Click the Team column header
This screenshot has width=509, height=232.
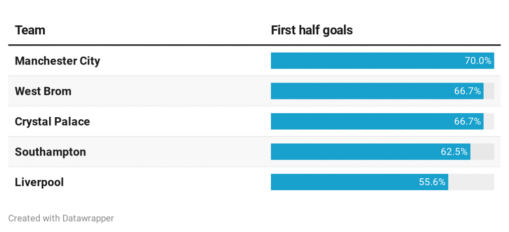[x=30, y=30]
